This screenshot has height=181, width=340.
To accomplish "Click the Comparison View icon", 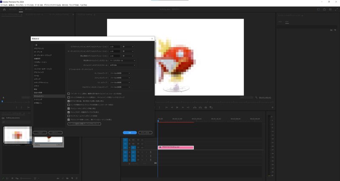I will [x=211, y=108].
